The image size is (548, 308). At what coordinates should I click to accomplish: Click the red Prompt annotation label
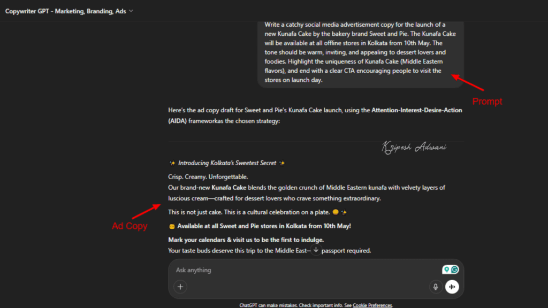[487, 101]
